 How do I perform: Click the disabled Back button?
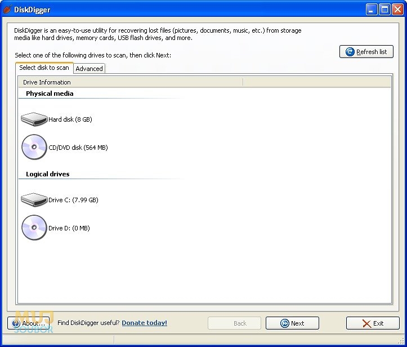coord(234,323)
